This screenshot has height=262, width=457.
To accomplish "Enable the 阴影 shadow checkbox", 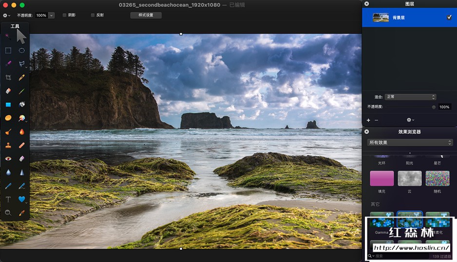I will [64, 15].
